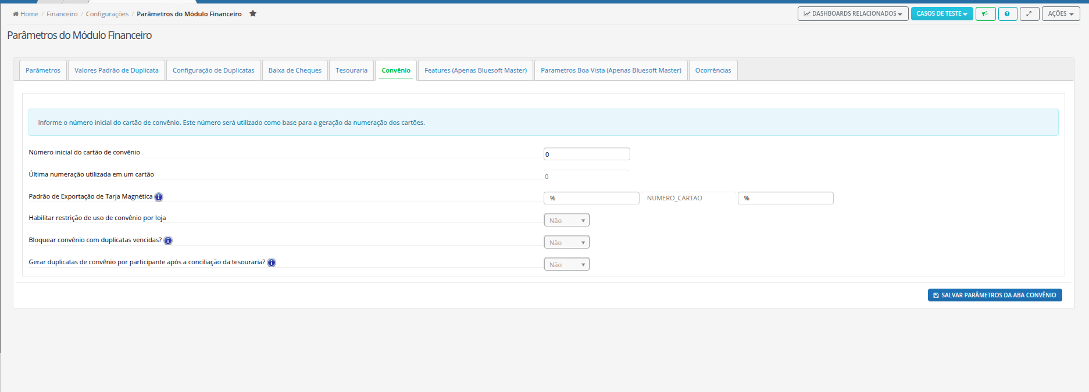1089x392 pixels.
Task: Open the Gerar duplicatas por participante dropdown
Action: 567,264
